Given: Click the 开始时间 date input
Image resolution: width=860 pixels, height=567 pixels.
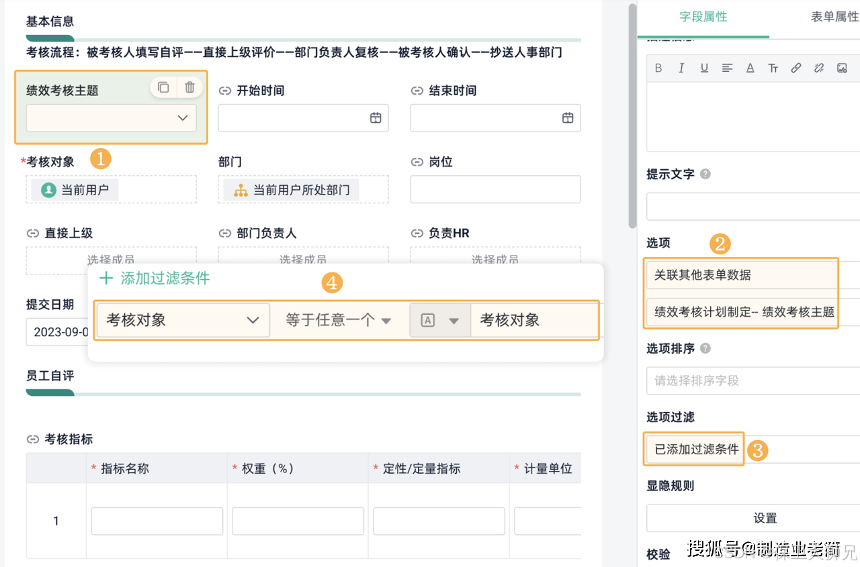Looking at the screenshot, I should tap(304, 118).
